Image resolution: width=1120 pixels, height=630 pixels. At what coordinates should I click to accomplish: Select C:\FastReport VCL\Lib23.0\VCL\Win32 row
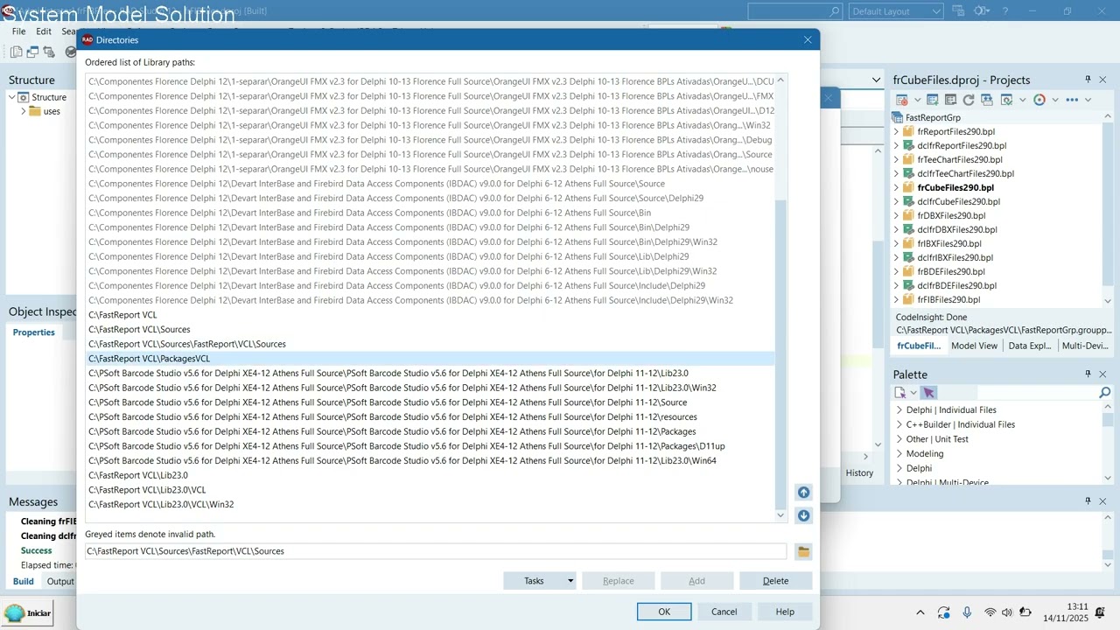[430, 504]
